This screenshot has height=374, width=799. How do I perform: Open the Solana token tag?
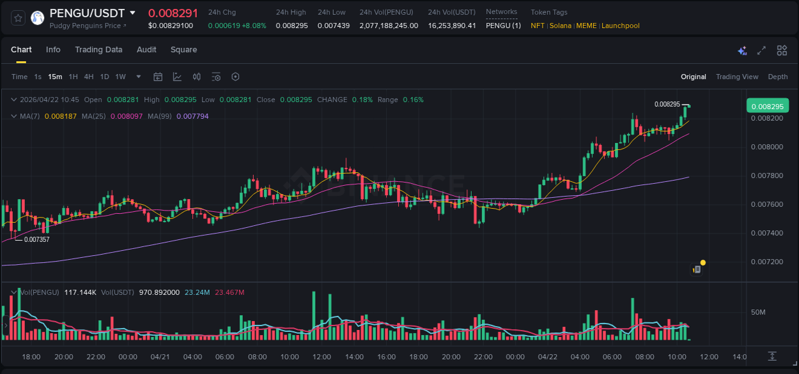coord(560,26)
